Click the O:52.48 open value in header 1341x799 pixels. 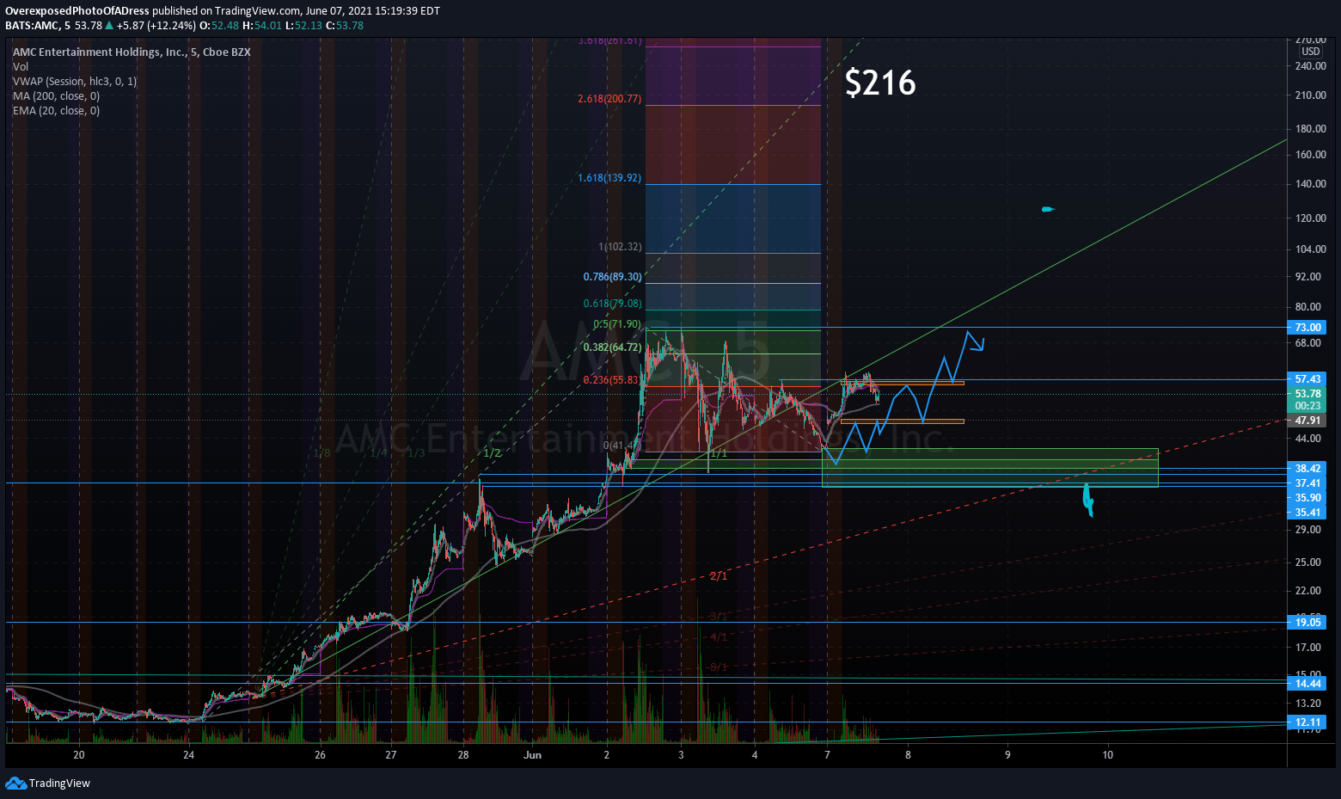219,25
